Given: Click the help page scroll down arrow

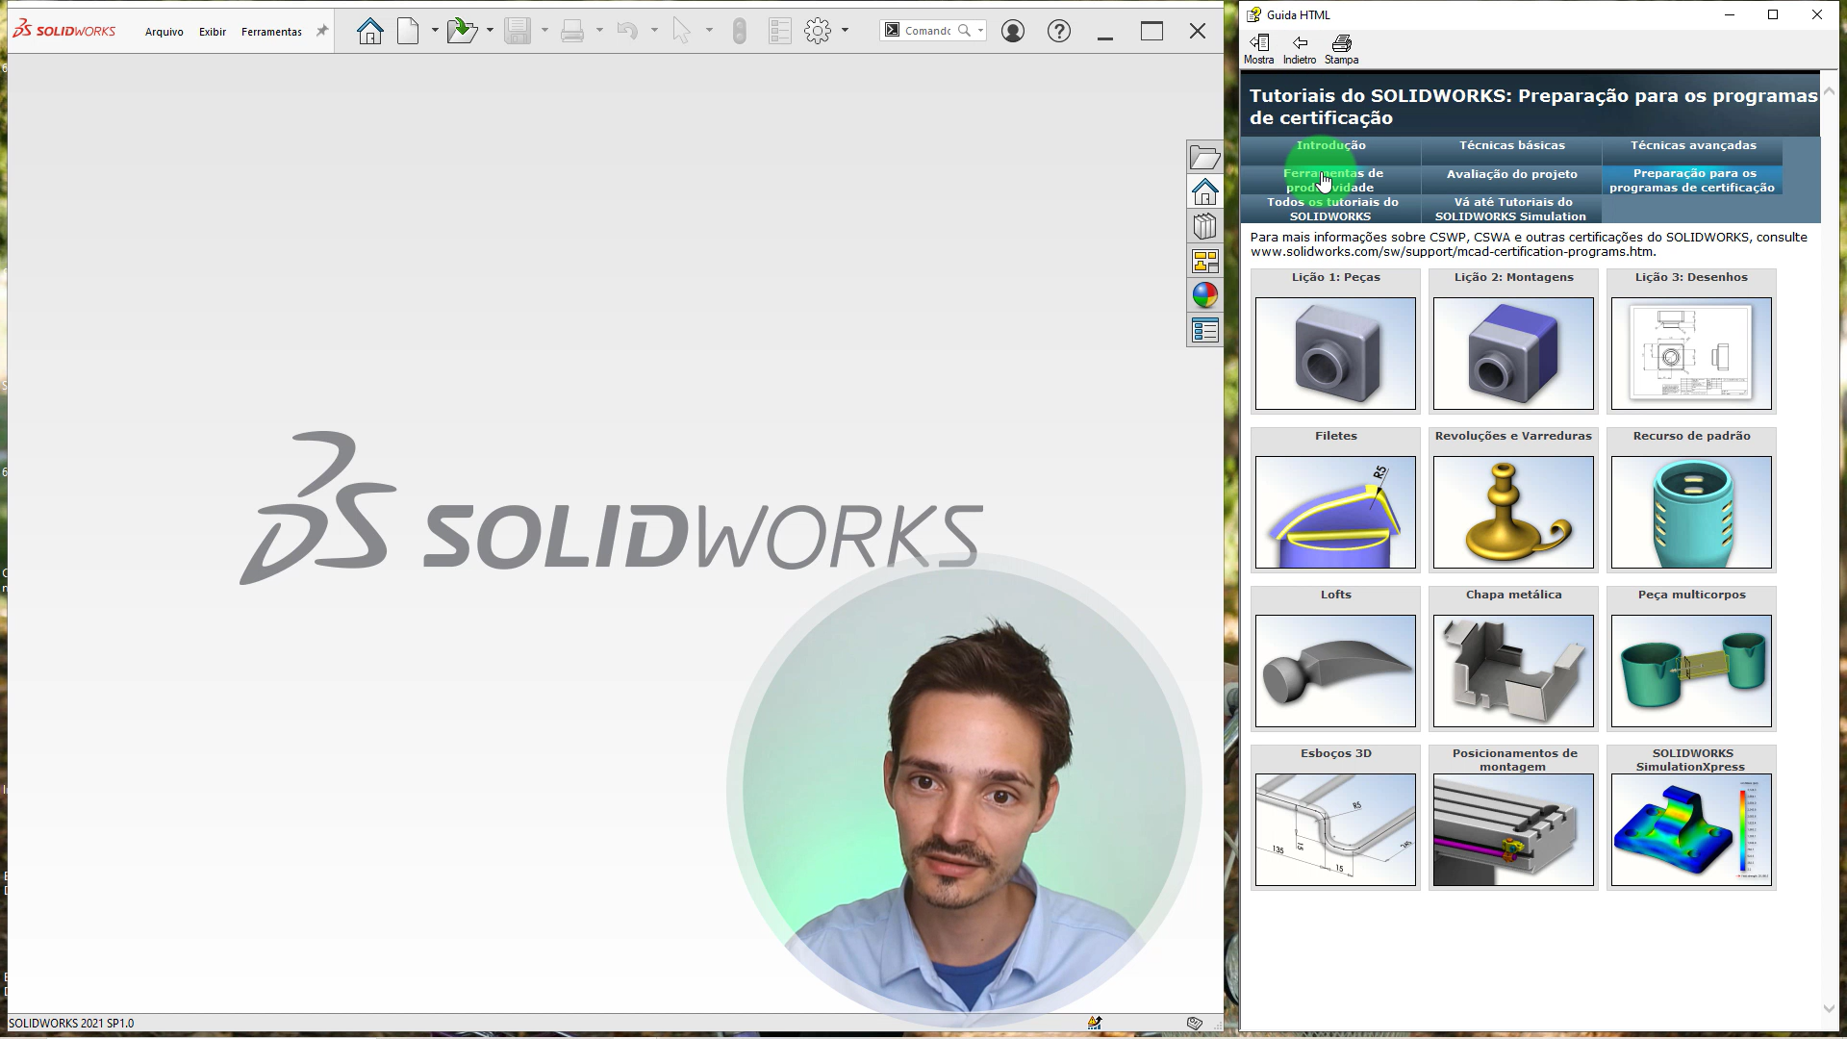Looking at the screenshot, I should (x=1830, y=1009).
